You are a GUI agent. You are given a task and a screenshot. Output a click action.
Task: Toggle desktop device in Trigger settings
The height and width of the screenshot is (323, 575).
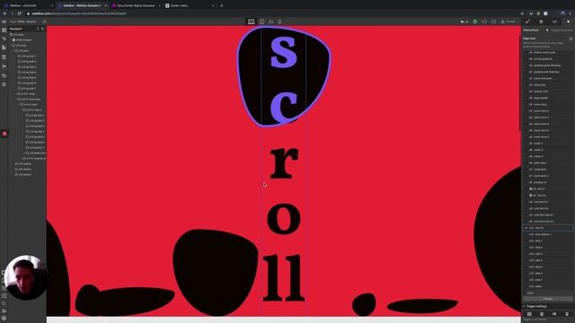[529, 314]
